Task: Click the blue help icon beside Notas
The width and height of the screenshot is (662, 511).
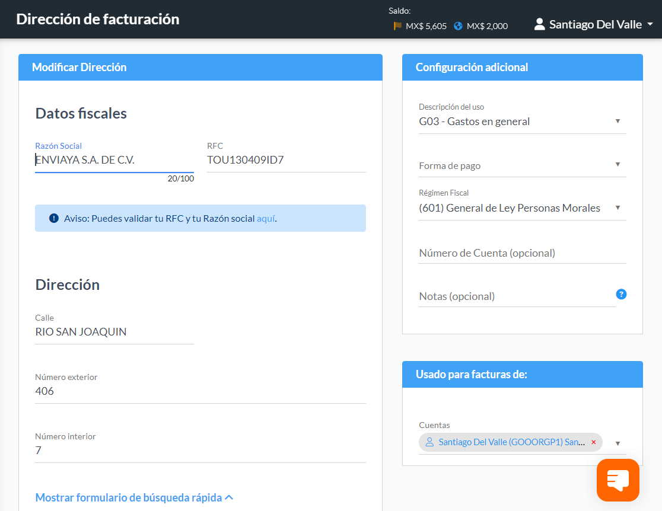Action: click(621, 294)
